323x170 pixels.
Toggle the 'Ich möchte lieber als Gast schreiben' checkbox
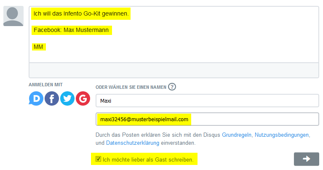[98, 159]
